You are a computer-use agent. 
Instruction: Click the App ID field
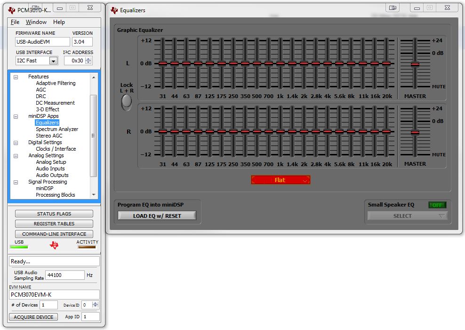(x=90, y=317)
